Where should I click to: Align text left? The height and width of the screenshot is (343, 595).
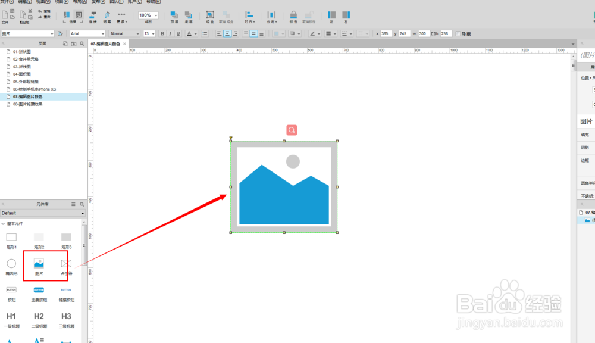[x=219, y=33]
